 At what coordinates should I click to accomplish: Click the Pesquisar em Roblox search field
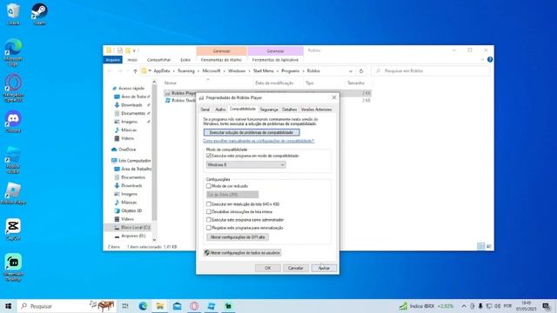(x=430, y=71)
